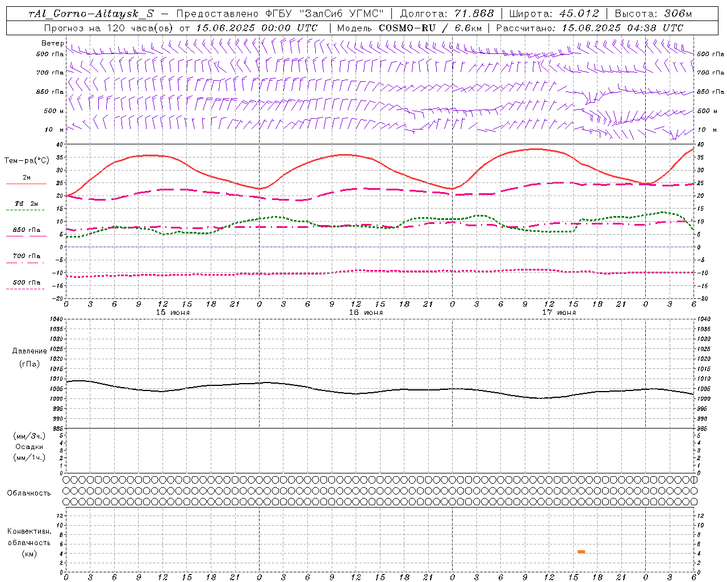The width and height of the screenshot is (727, 582).
Task: Click the Долгота: 71.868 value
Action: pos(447,14)
